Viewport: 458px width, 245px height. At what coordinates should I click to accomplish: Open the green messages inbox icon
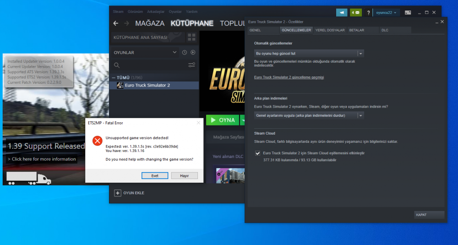pos(356,13)
